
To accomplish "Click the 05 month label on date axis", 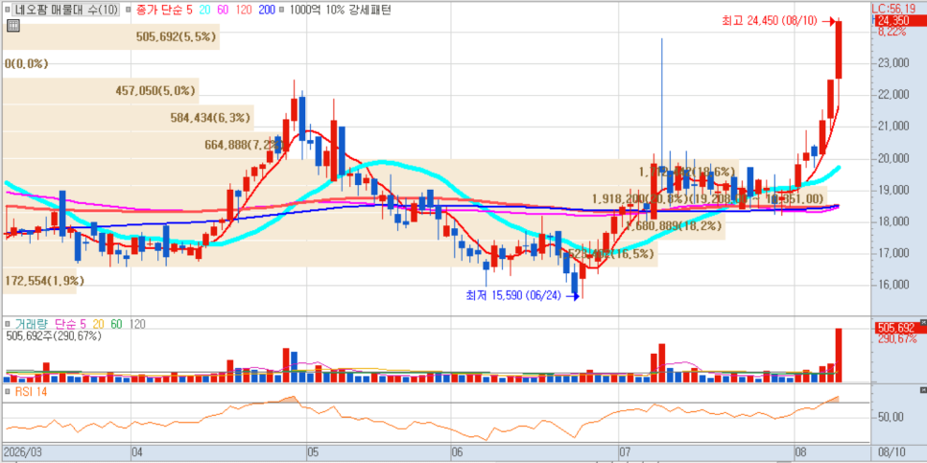I will [x=313, y=452].
